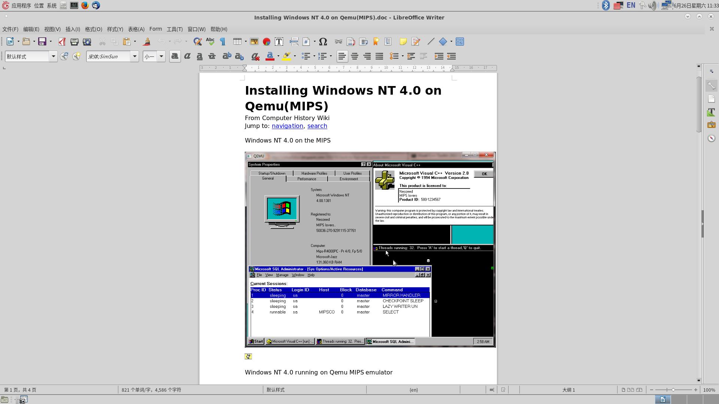Toggle bold formatting

coord(175,56)
